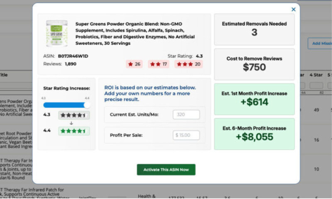Click the Cost to Remove Reviews card
The image size is (332, 199).
point(254,63)
